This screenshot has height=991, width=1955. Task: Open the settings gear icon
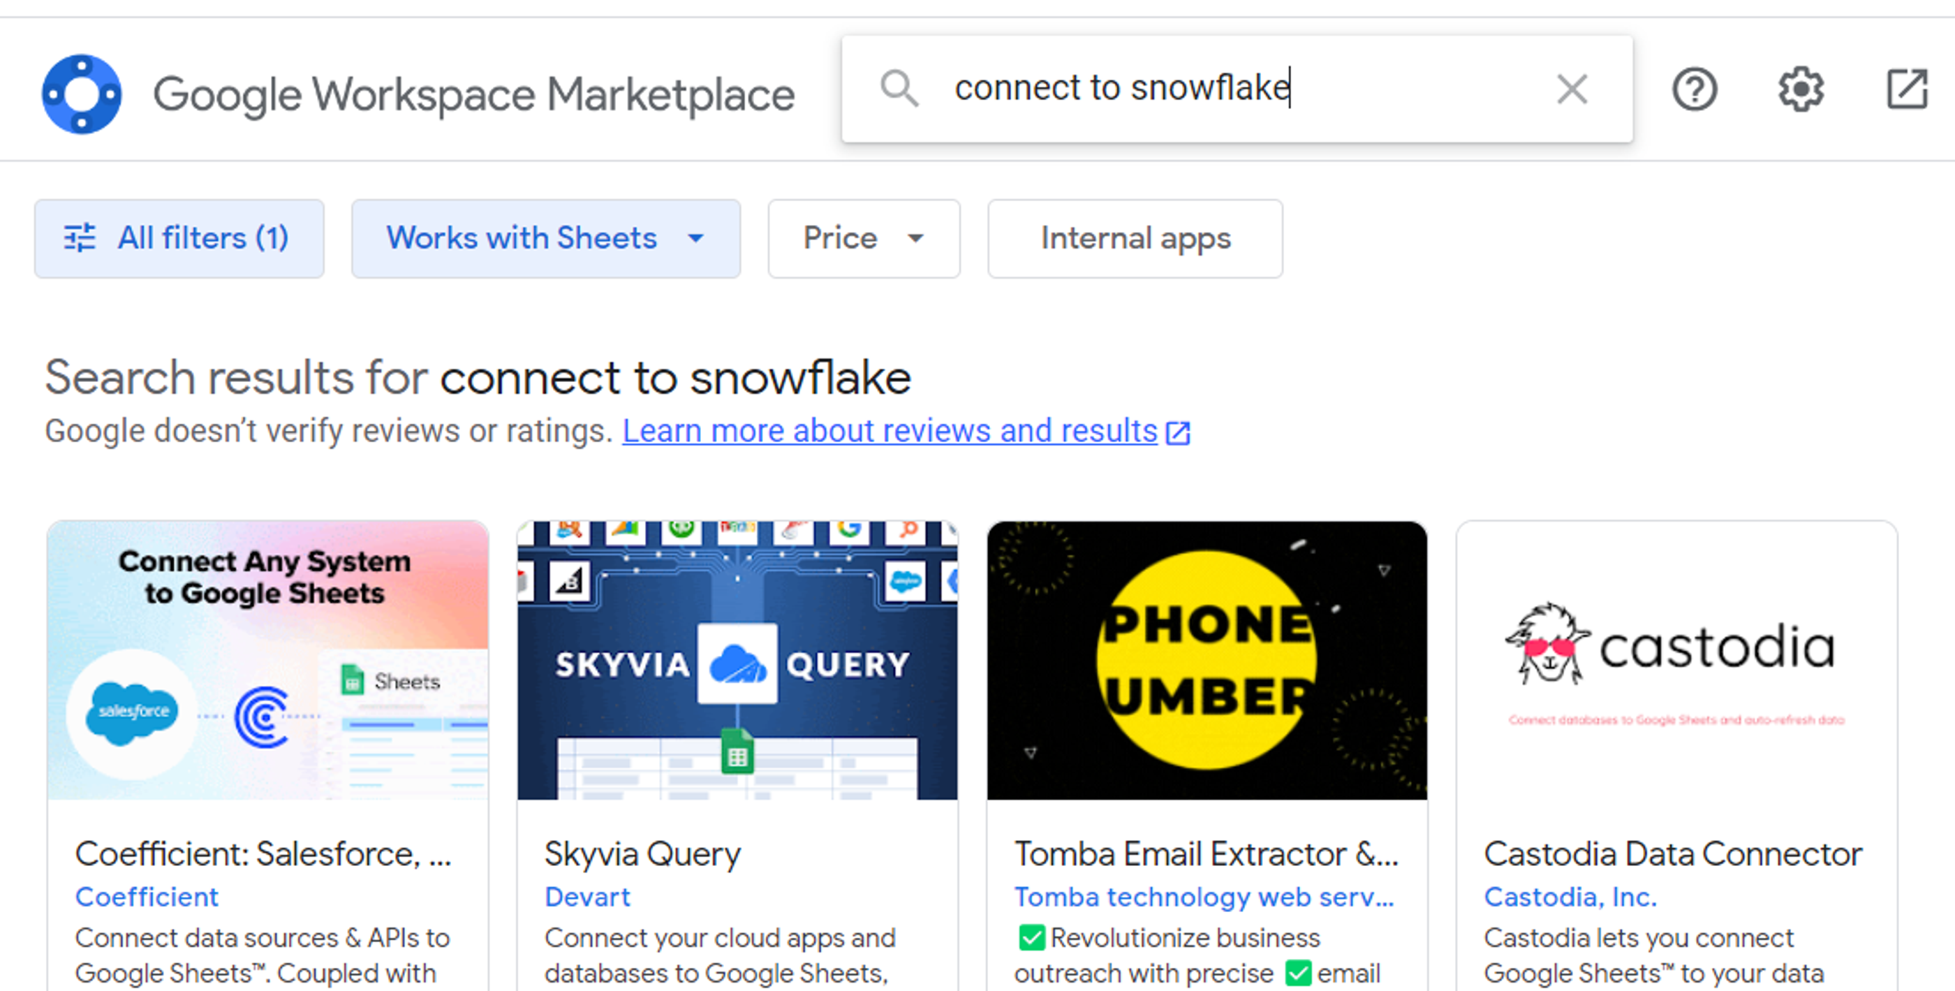pos(1800,89)
